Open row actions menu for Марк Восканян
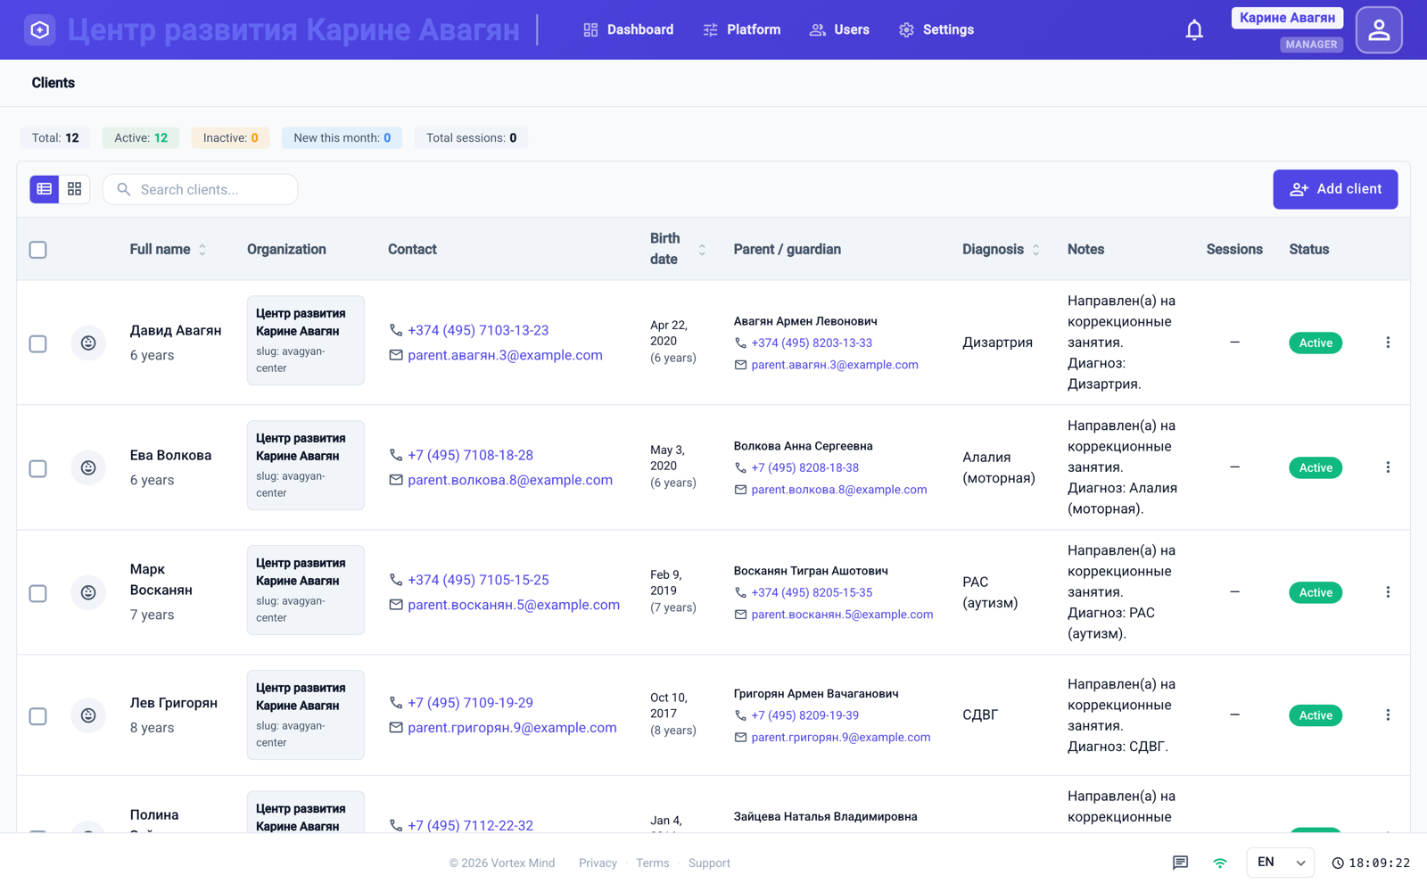 click(x=1388, y=592)
